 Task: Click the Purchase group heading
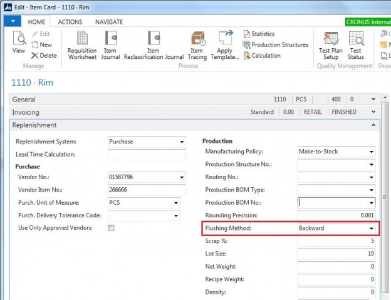(28, 167)
